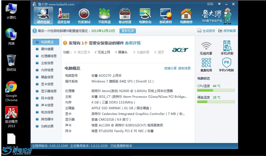Click the 复制信息 copy info link
266x156 pixels.
pyautogui.click(x=184, y=68)
